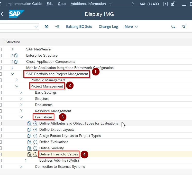Select Define Extract Layouts entry text
Image resolution: width=192 pixels, height=175 pixels.
point(57,130)
